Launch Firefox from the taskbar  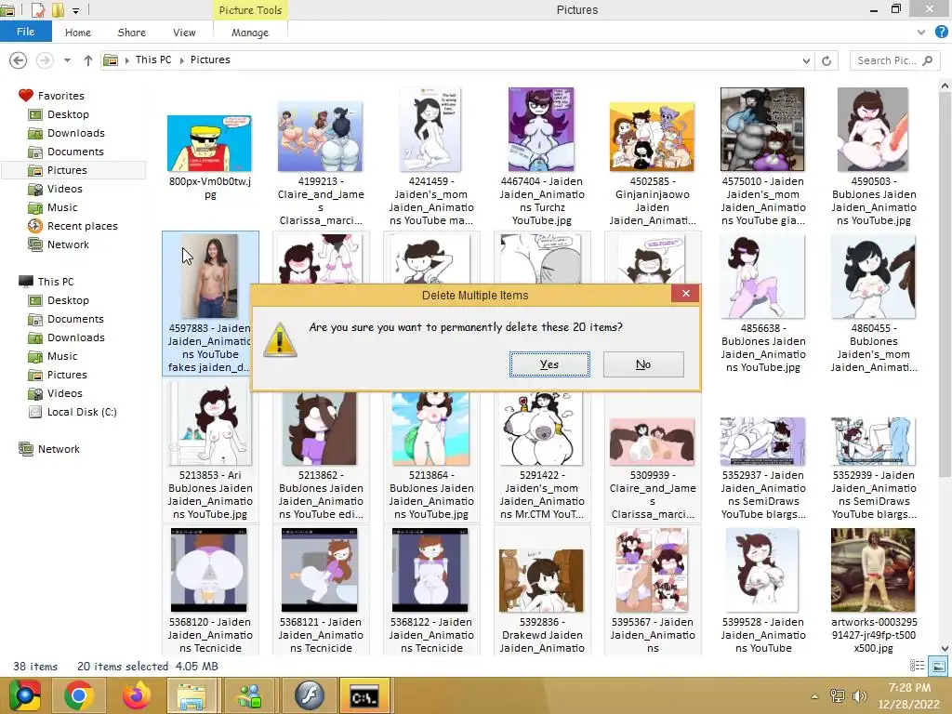136,695
